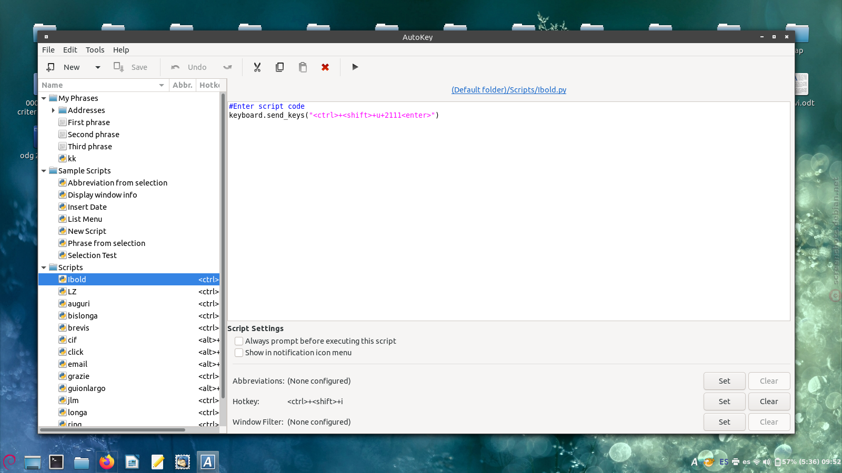Collapse the Sample Scripts folder
This screenshot has width=842, height=473.
pyautogui.click(x=44, y=171)
